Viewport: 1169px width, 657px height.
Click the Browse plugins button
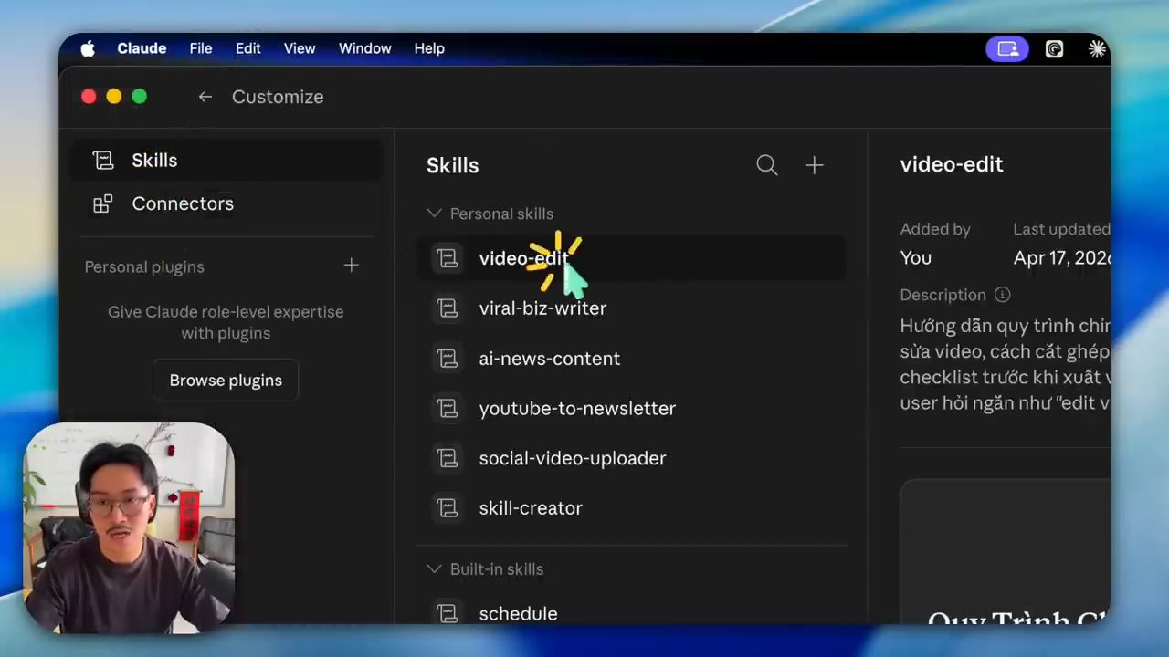coord(226,381)
